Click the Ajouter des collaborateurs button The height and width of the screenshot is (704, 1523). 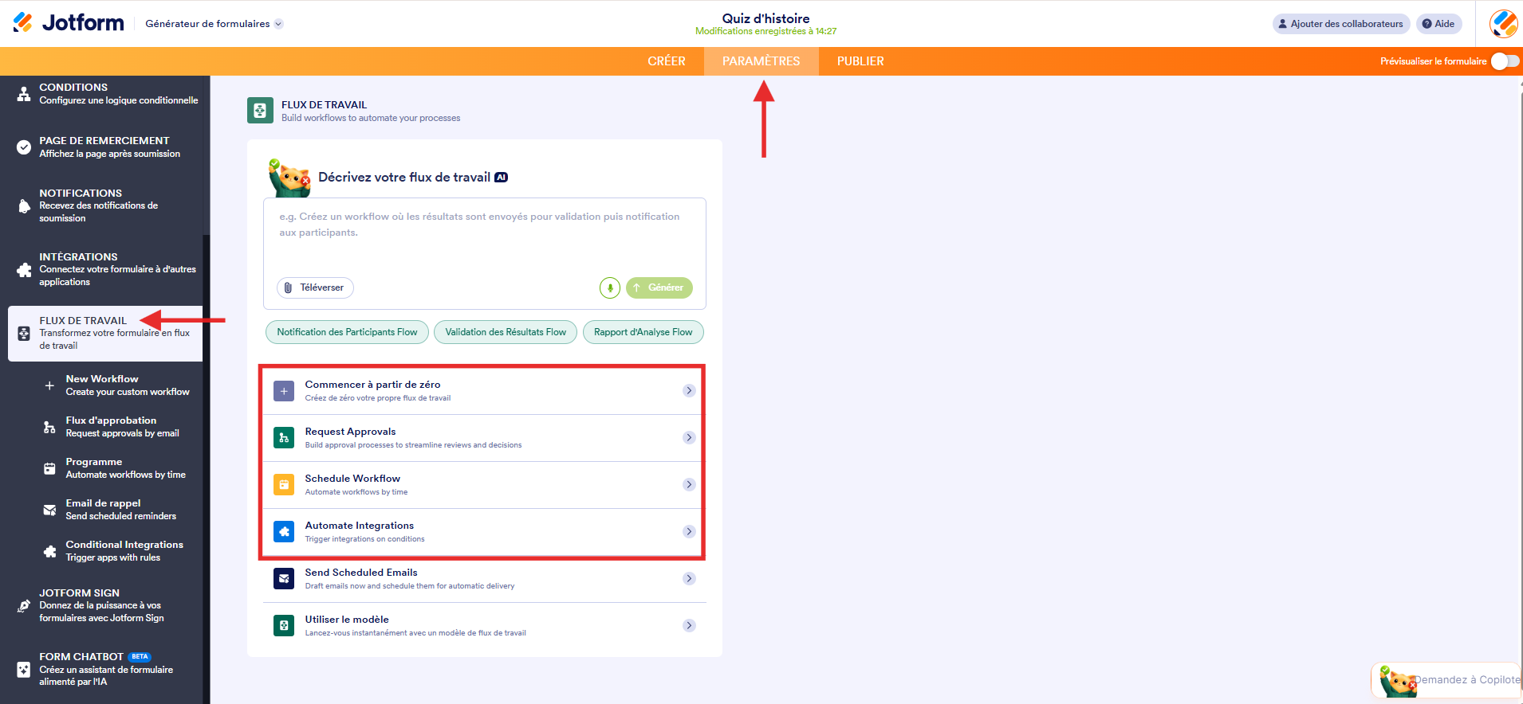tap(1341, 24)
